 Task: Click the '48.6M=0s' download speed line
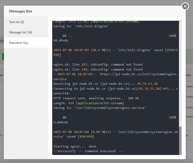coord(61,40)
